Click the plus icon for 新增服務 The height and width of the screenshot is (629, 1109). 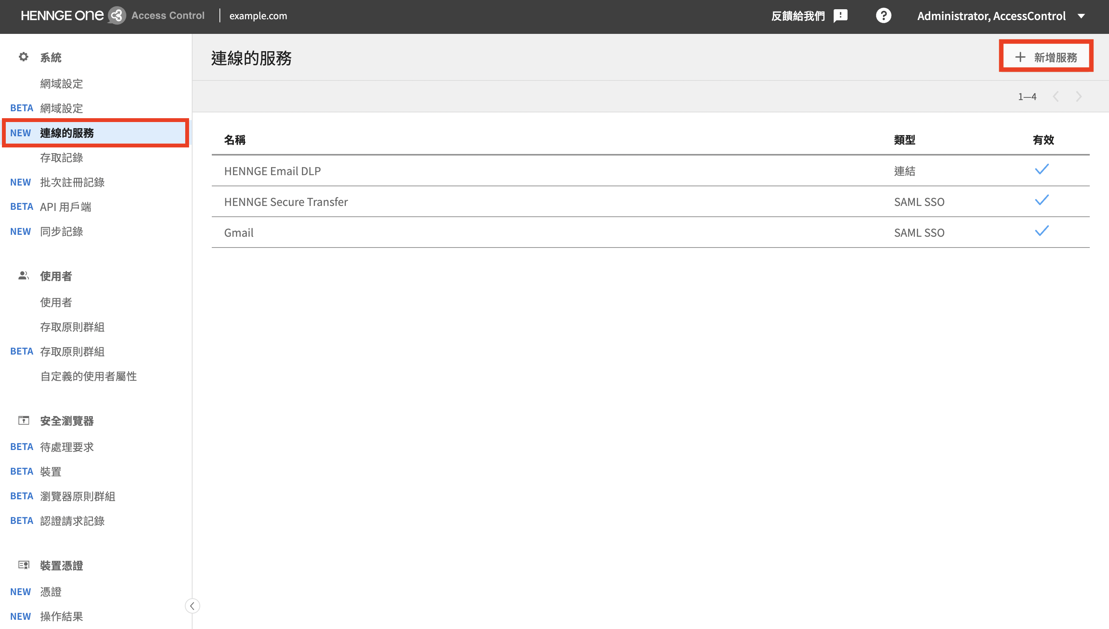click(x=1020, y=57)
